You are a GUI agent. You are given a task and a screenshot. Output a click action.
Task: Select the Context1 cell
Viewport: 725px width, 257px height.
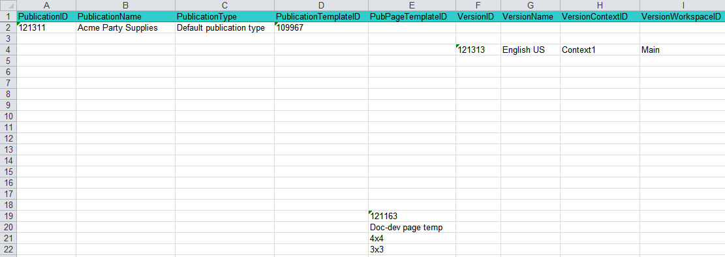[600, 50]
